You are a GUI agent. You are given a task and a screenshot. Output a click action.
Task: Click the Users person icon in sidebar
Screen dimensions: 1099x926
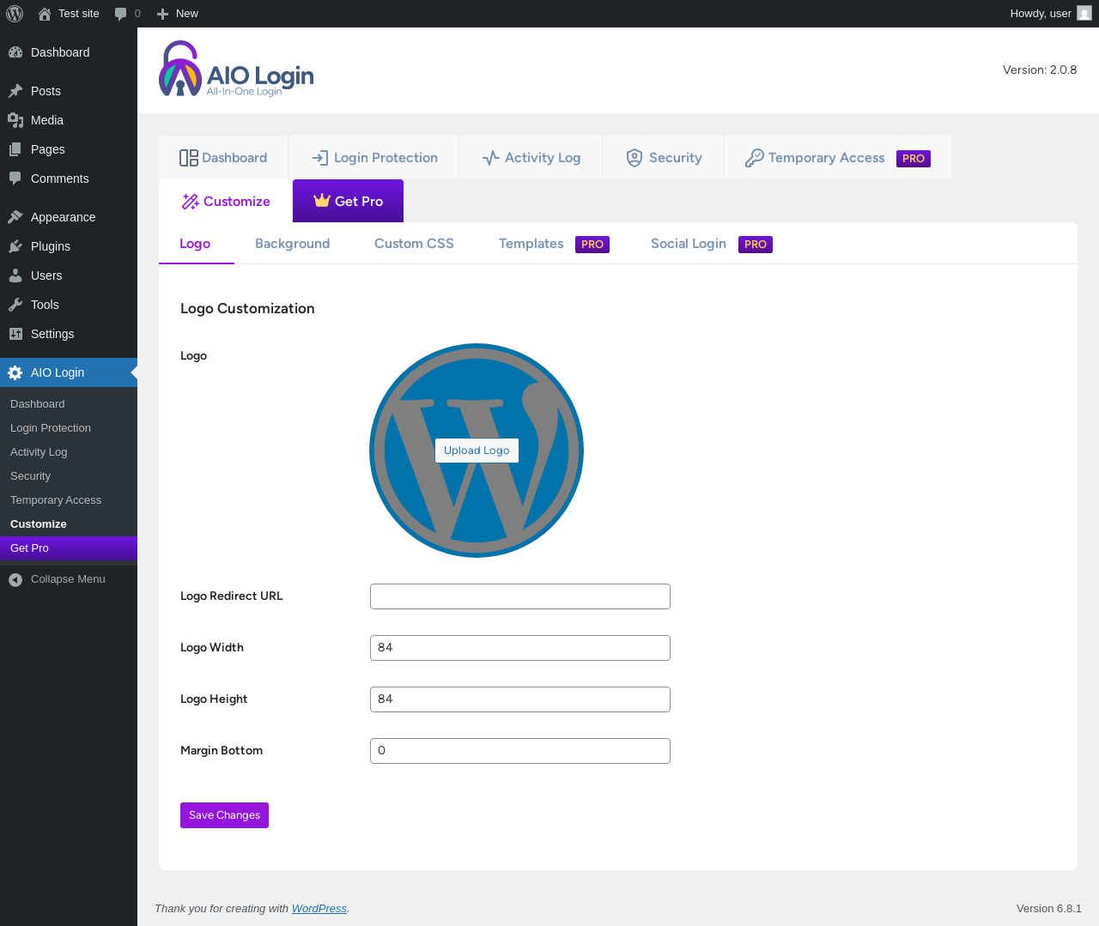pyautogui.click(x=15, y=275)
